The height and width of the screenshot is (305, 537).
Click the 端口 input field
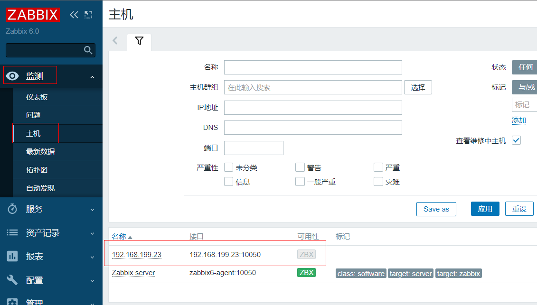click(254, 148)
